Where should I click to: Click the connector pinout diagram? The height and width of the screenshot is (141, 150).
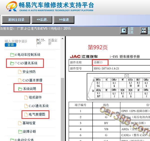(x=118, y=87)
